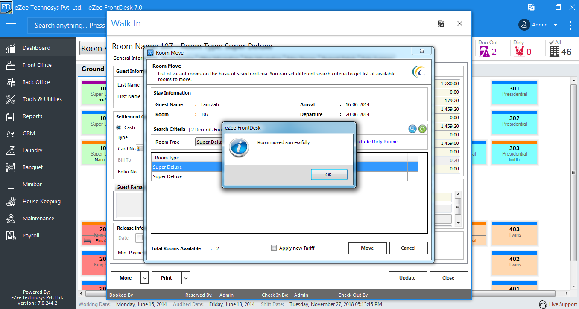Click the Card No lookup icon
Image resolution: width=579 pixels, height=309 pixels.
[x=139, y=149]
